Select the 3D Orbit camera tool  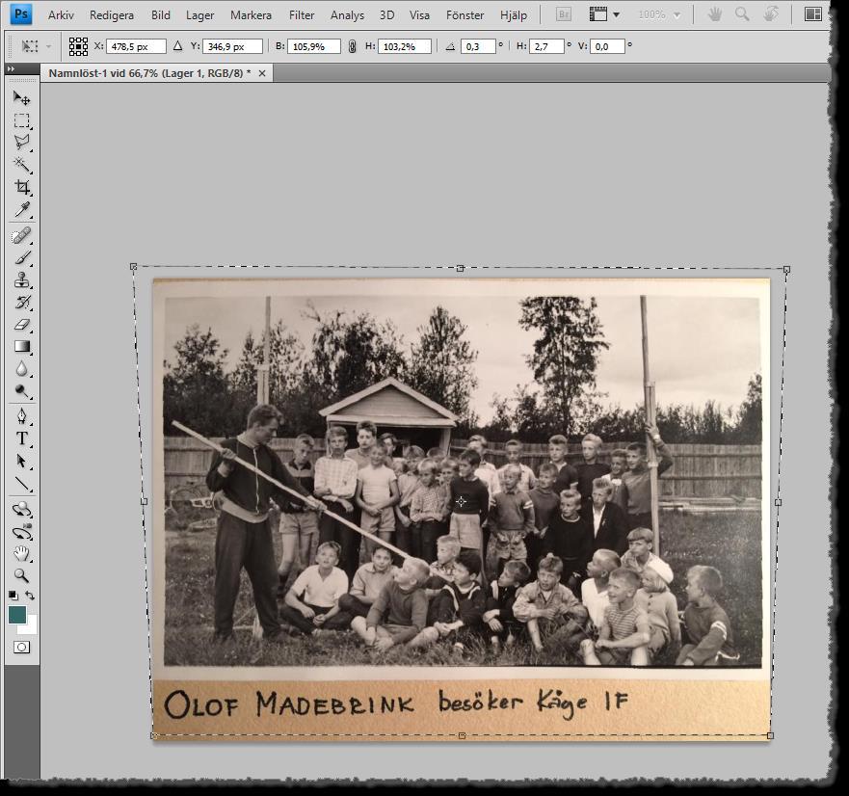click(21, 532)
